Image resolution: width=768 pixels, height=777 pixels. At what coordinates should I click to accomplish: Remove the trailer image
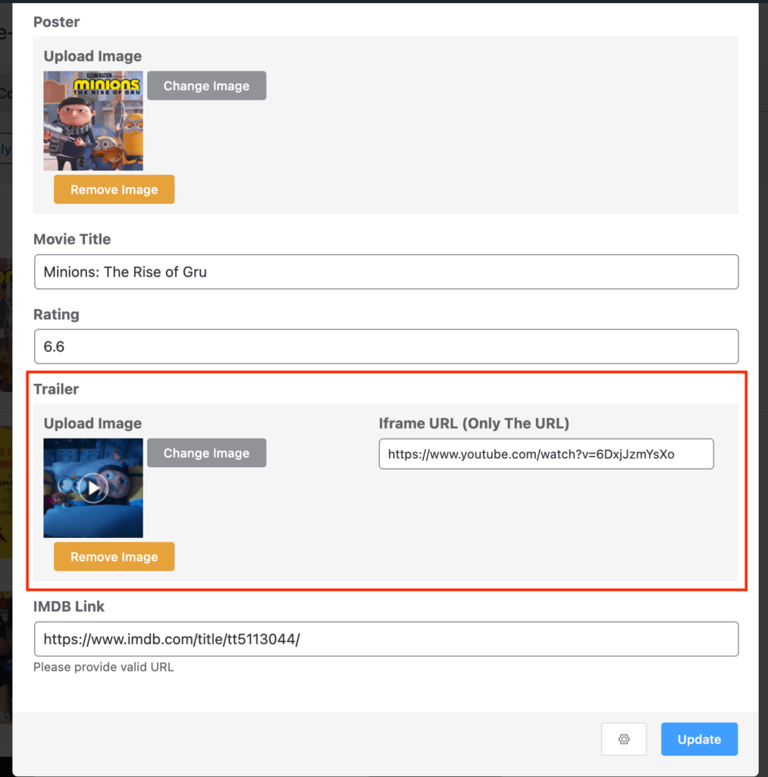pyautogui.click(x=114, y=556)
